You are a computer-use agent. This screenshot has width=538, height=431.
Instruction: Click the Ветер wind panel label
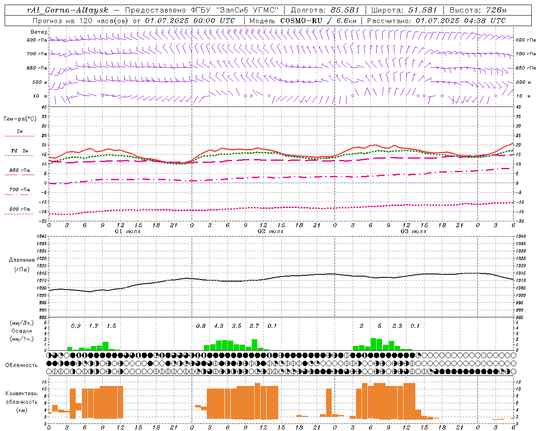39,32
